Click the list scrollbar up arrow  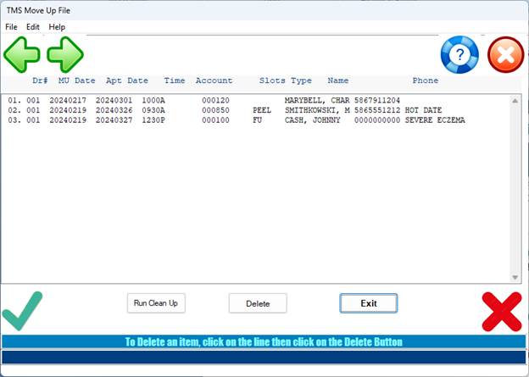pos(515,100)
